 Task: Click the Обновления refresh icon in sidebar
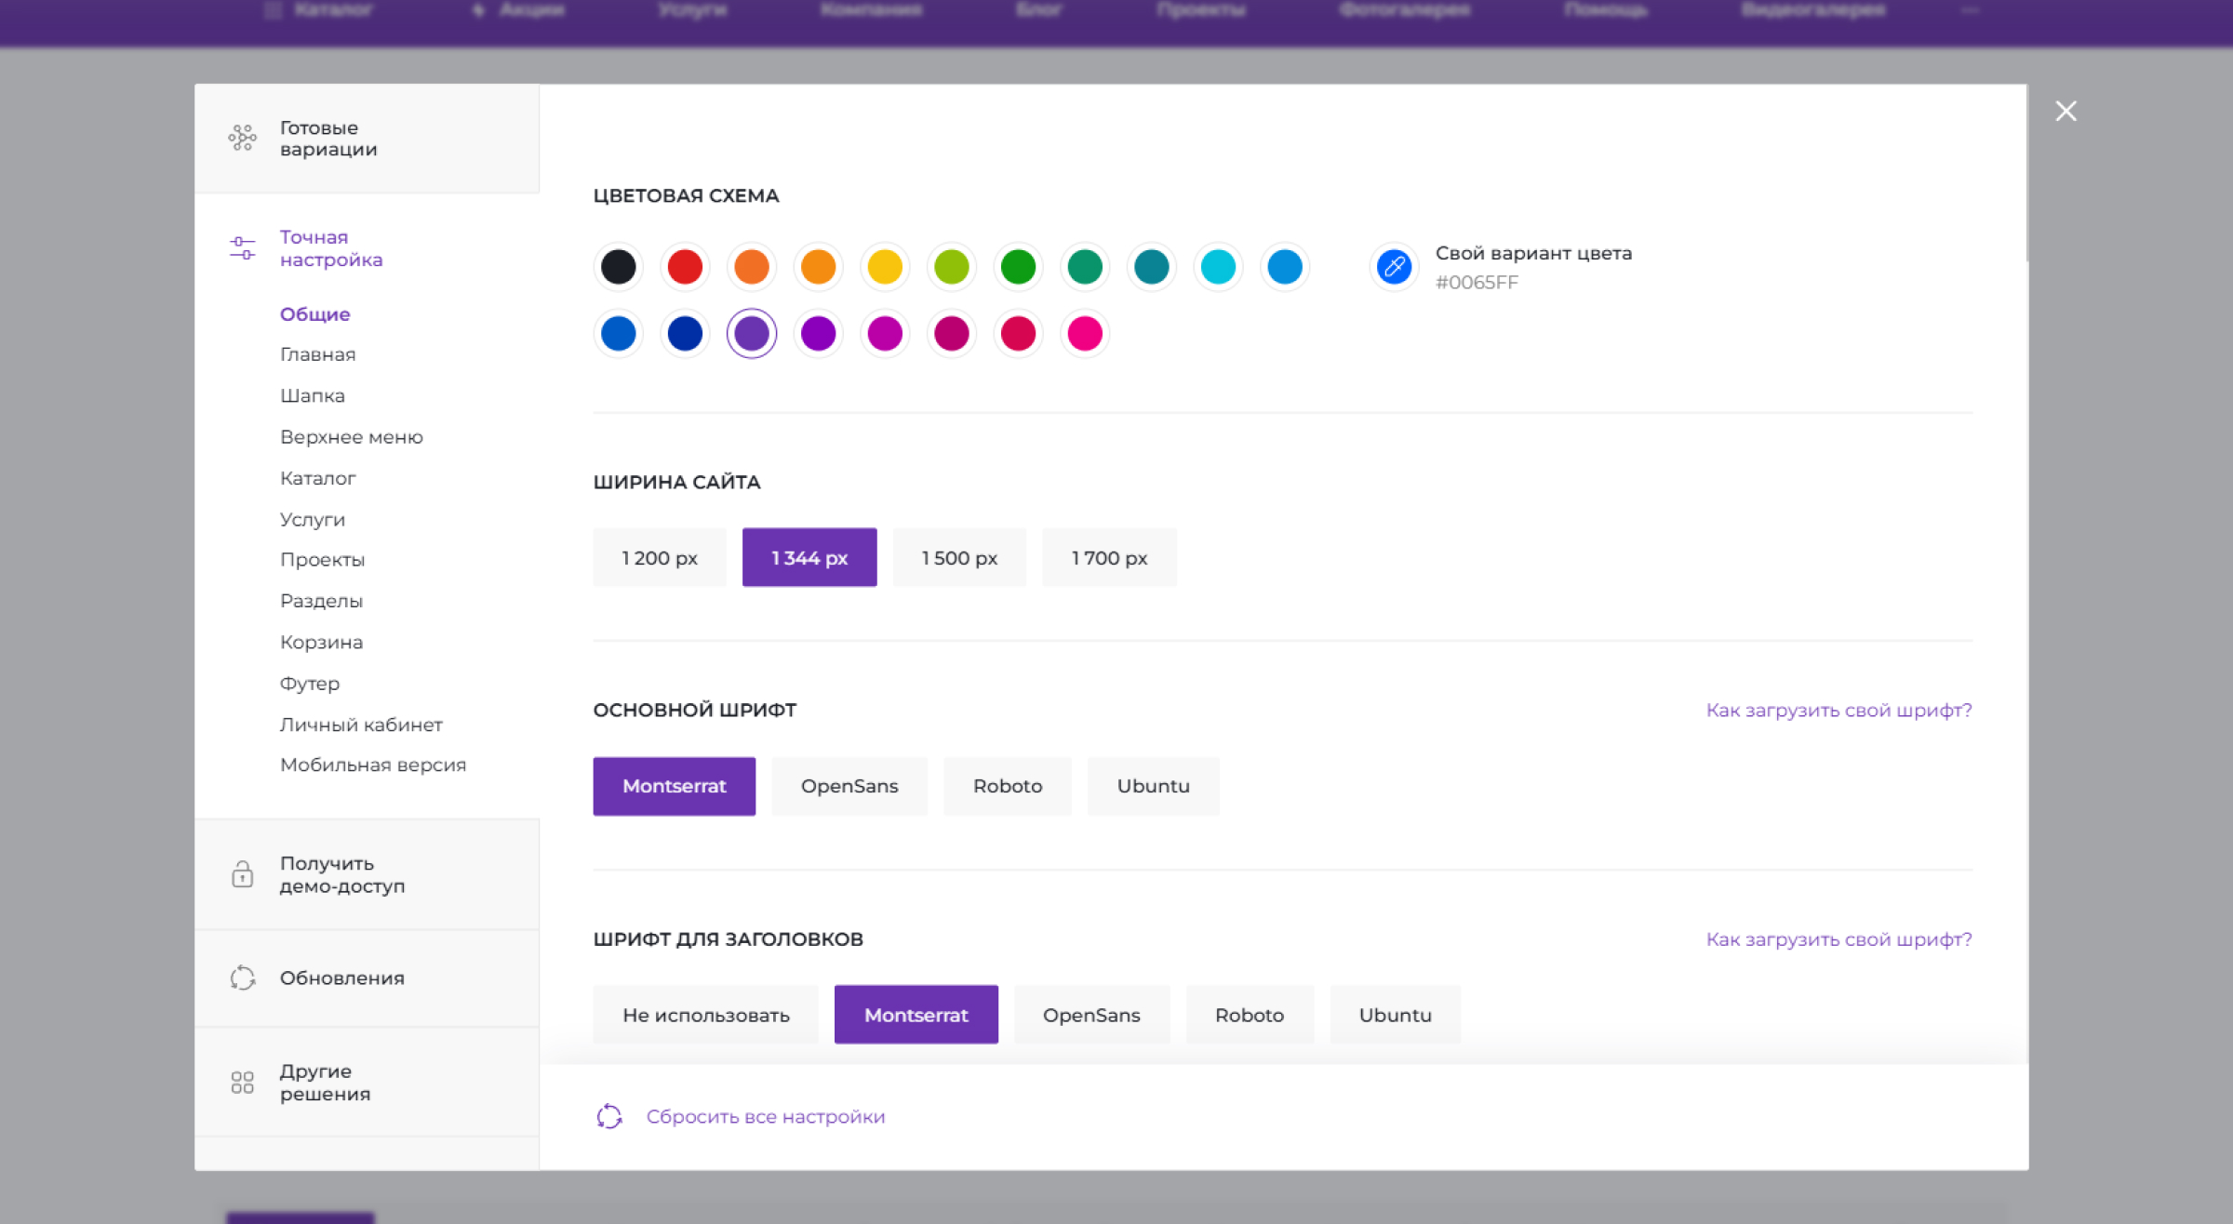[x=242, y=978]
